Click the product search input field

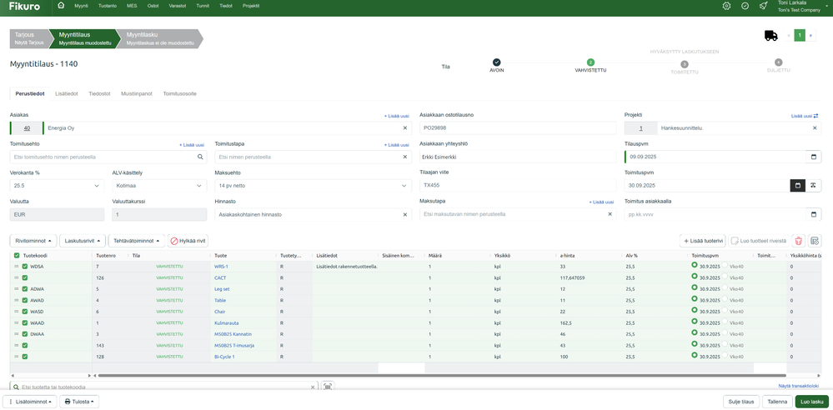(163, 387)
